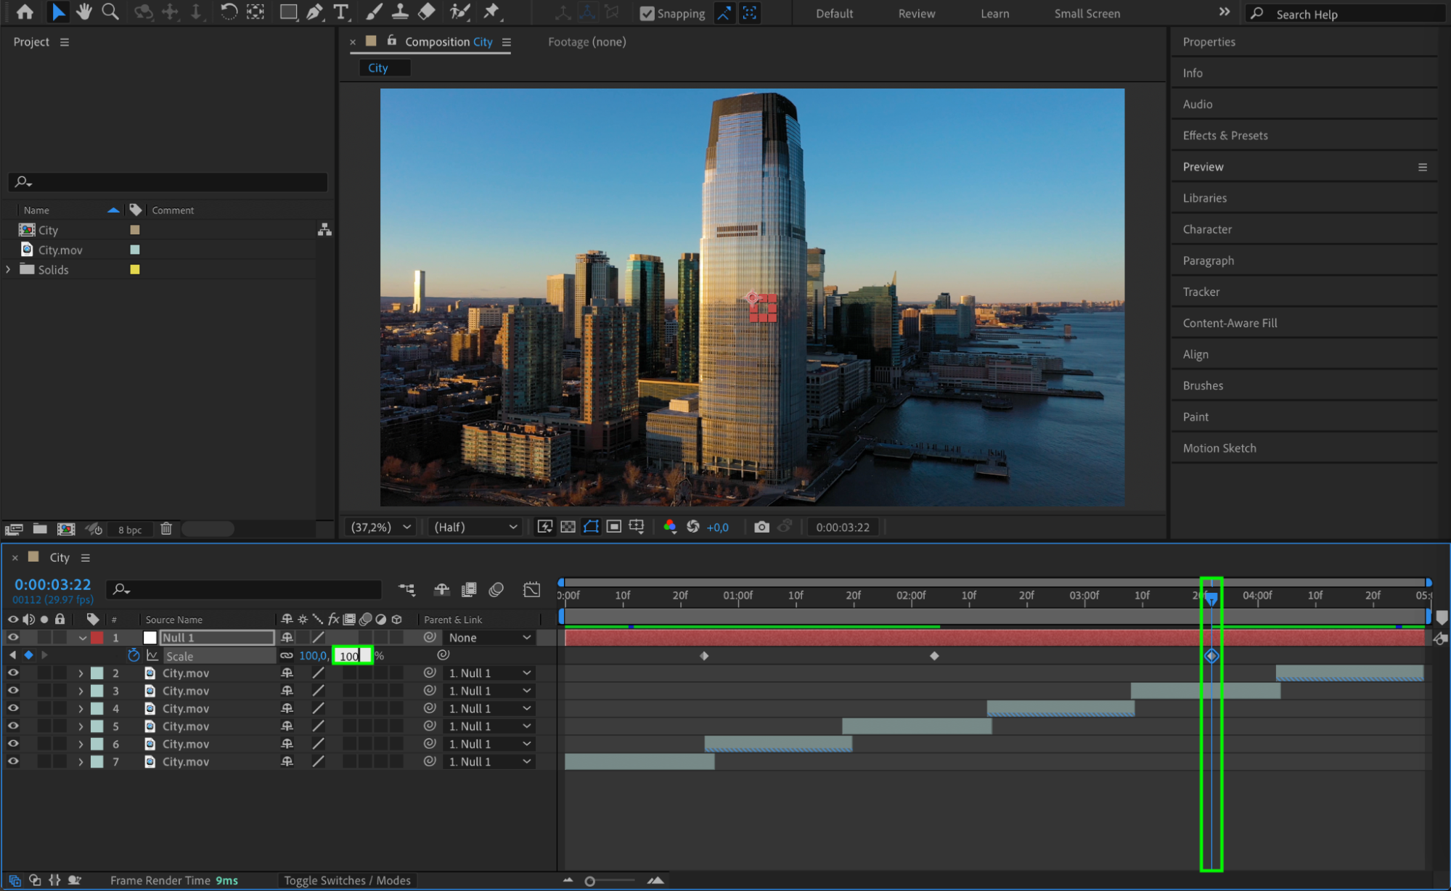Image resolution: width=1451 pixels, height=891 pixels.
Task: Click the Puppet Pin tool
Action: [x=491, y=12]
